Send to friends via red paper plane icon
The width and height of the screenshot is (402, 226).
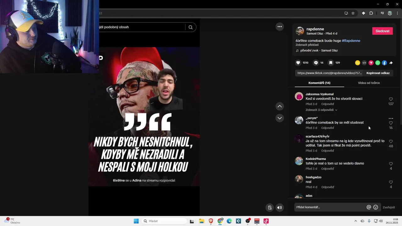point(371,63)
